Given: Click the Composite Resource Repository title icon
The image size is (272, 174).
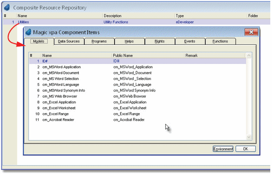Looking at the screenshot, I should pyautogui.click(x=7, y=8).
